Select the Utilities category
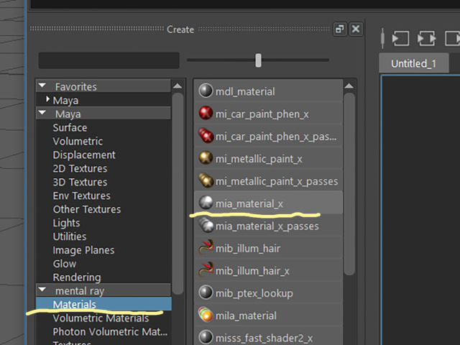Image resolution: width=460 pixels, height=345 pixels. point(70,236)
